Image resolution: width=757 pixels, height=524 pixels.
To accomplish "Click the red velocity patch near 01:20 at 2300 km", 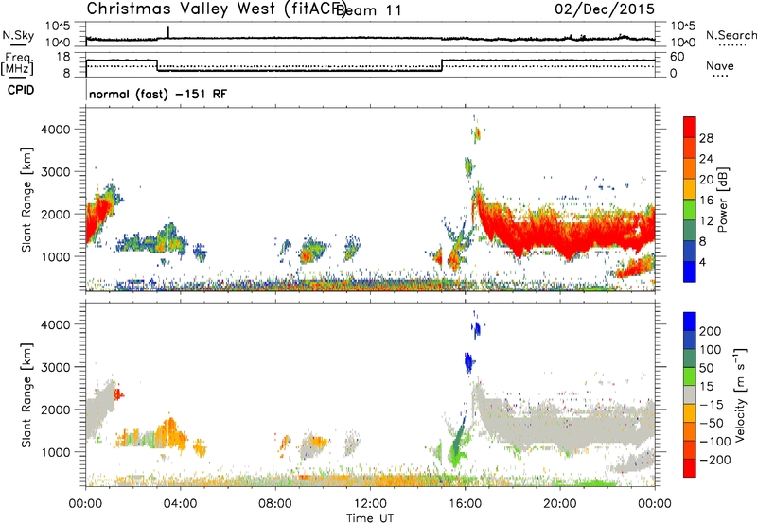I will click(118, 395).
